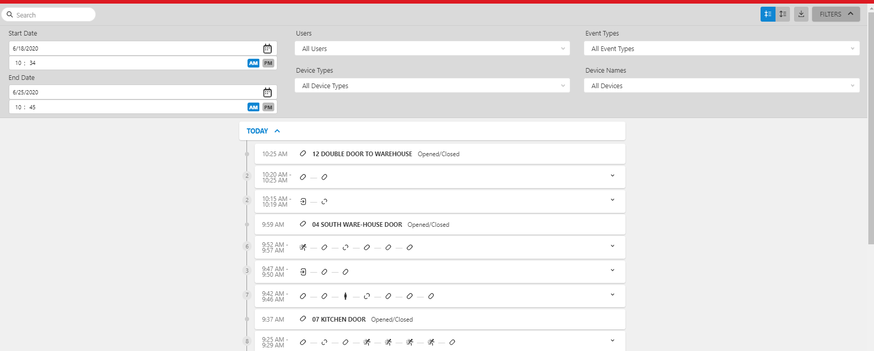The width and height of the screenshot is (874, 351).
Task: Click door sensor icon of 9:59 AM event
Action: pyautogui.click(x=303, y=224)
